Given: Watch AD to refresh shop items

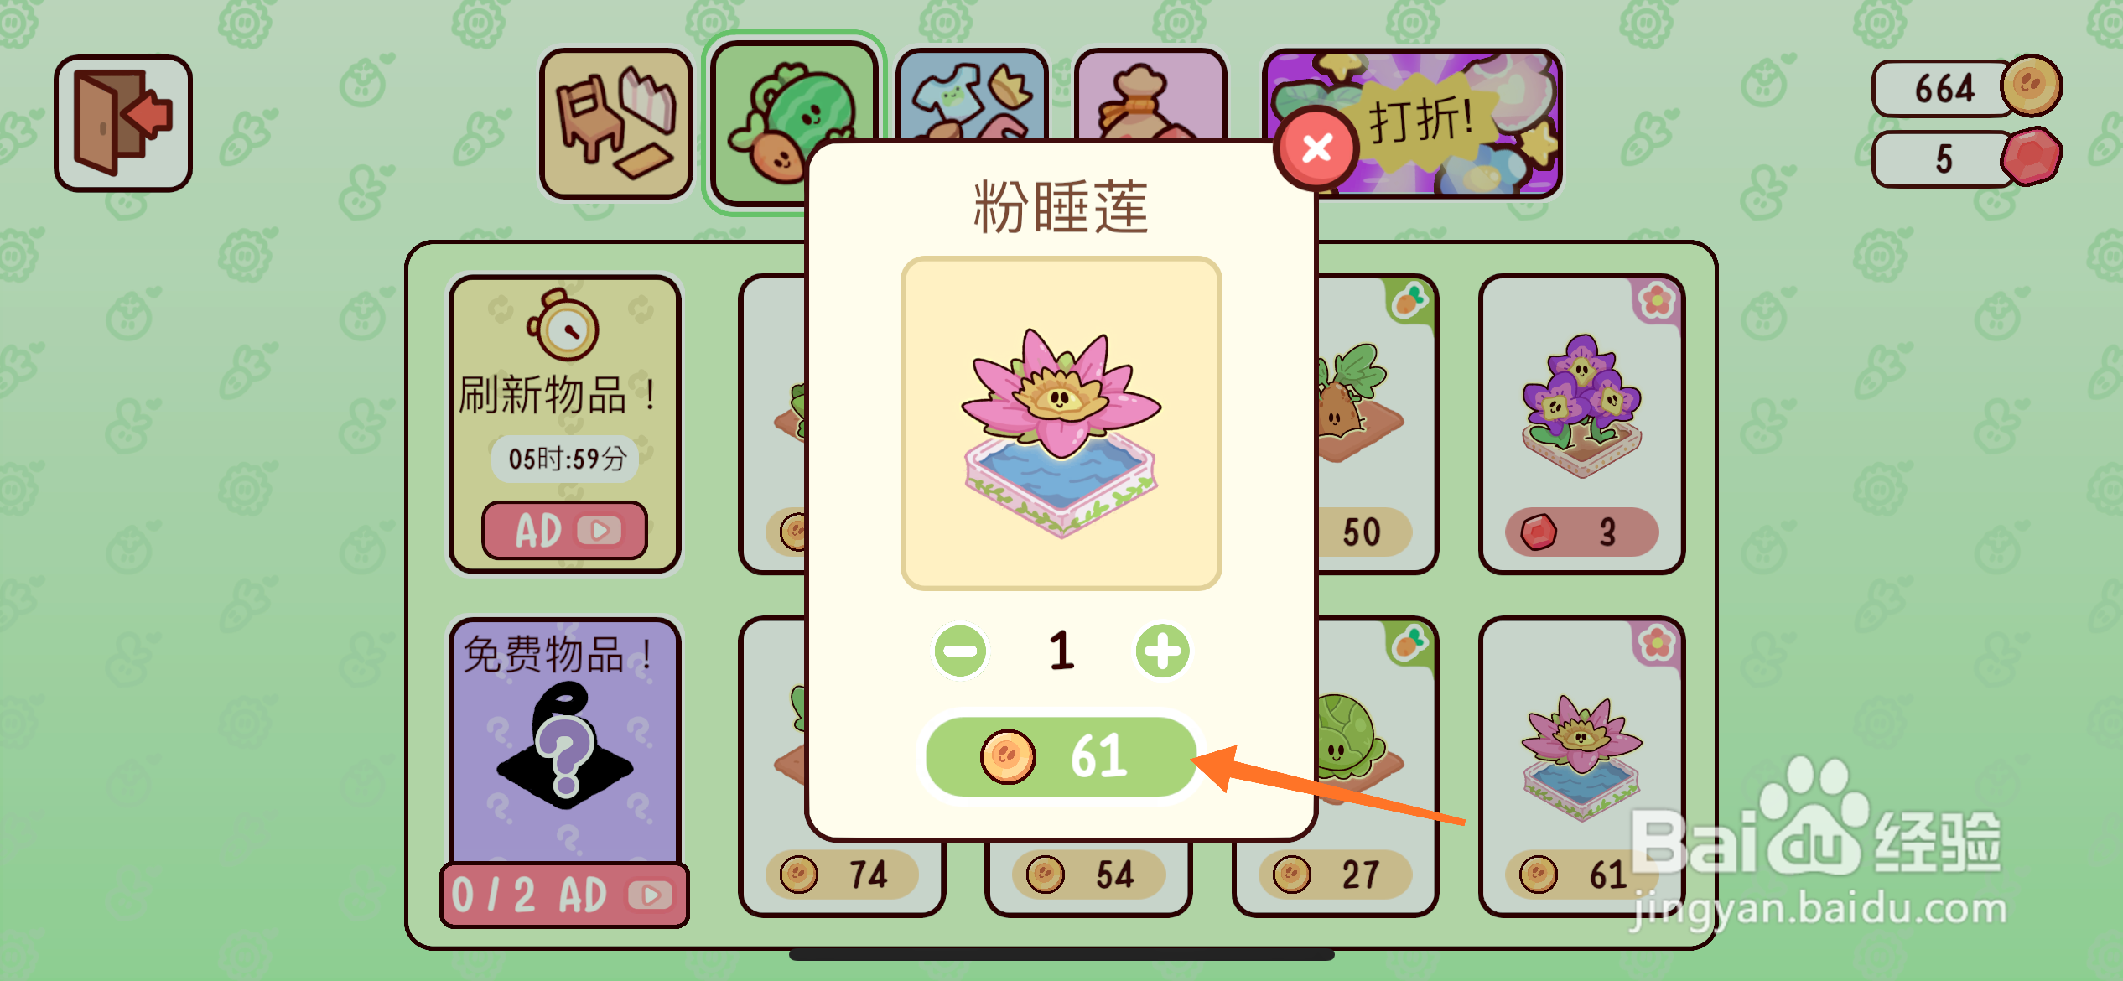Looking at the screenshot, I should pyautogui.click(x=564, y=530).
